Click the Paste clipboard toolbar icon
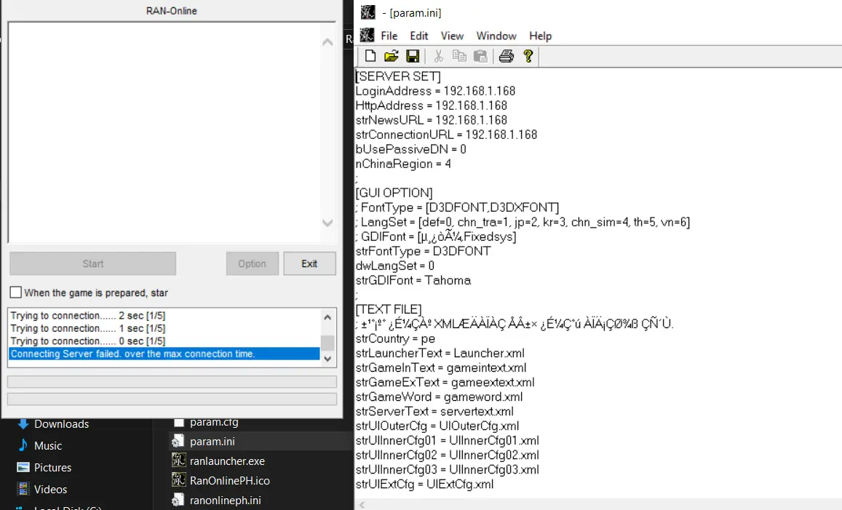Viewport: 842px width, 510px height. [480, 56]
